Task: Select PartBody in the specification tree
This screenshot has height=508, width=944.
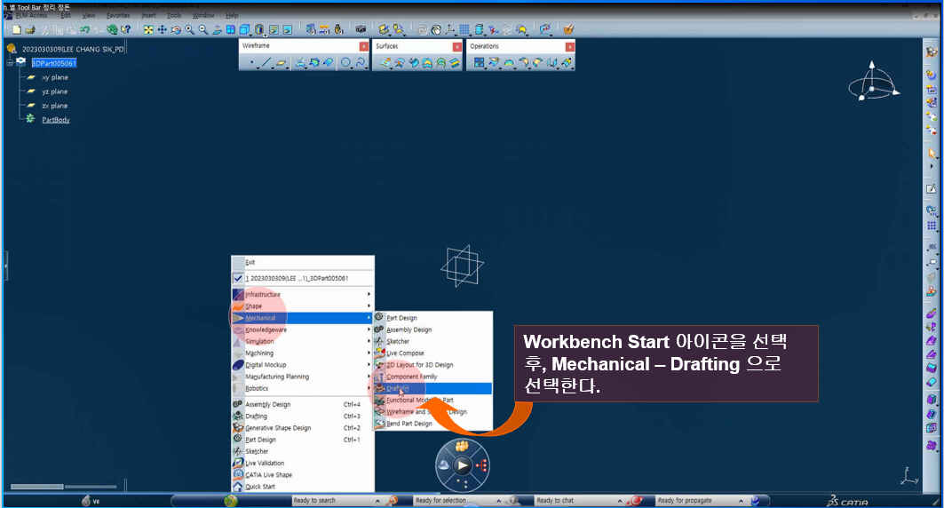Action: pyautogui.click(x=56, y=120)
